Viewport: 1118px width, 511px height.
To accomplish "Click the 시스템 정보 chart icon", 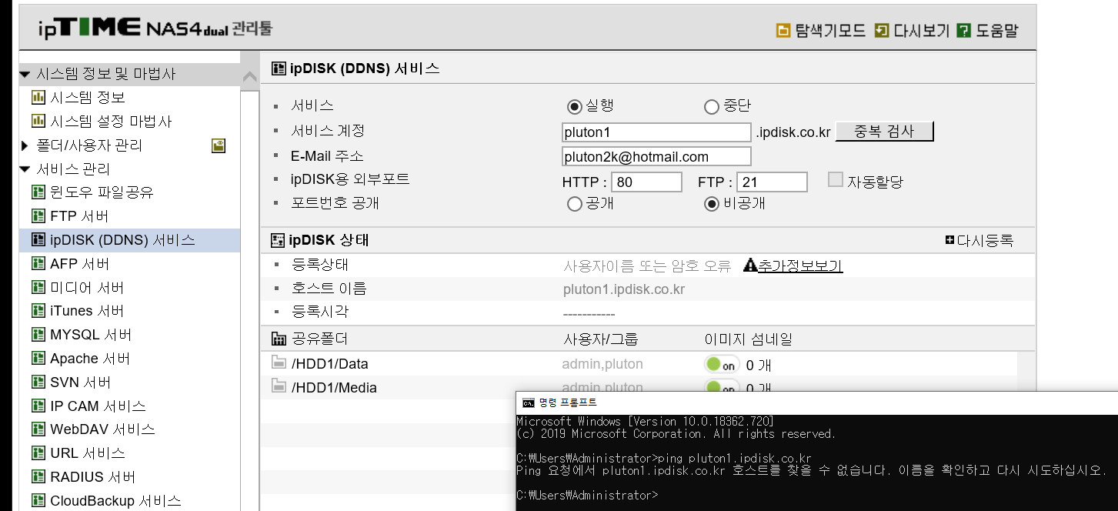I will [x=38, y=97].
